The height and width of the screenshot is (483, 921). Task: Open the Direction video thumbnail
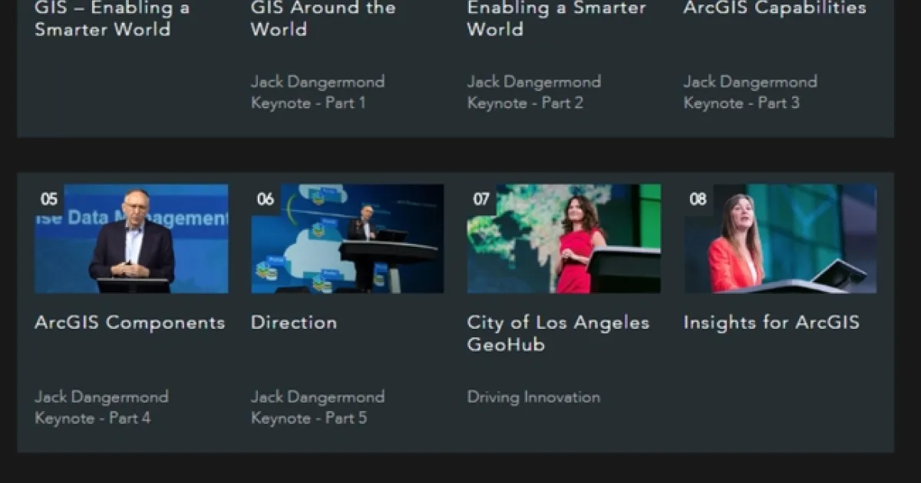coord(348,238)
